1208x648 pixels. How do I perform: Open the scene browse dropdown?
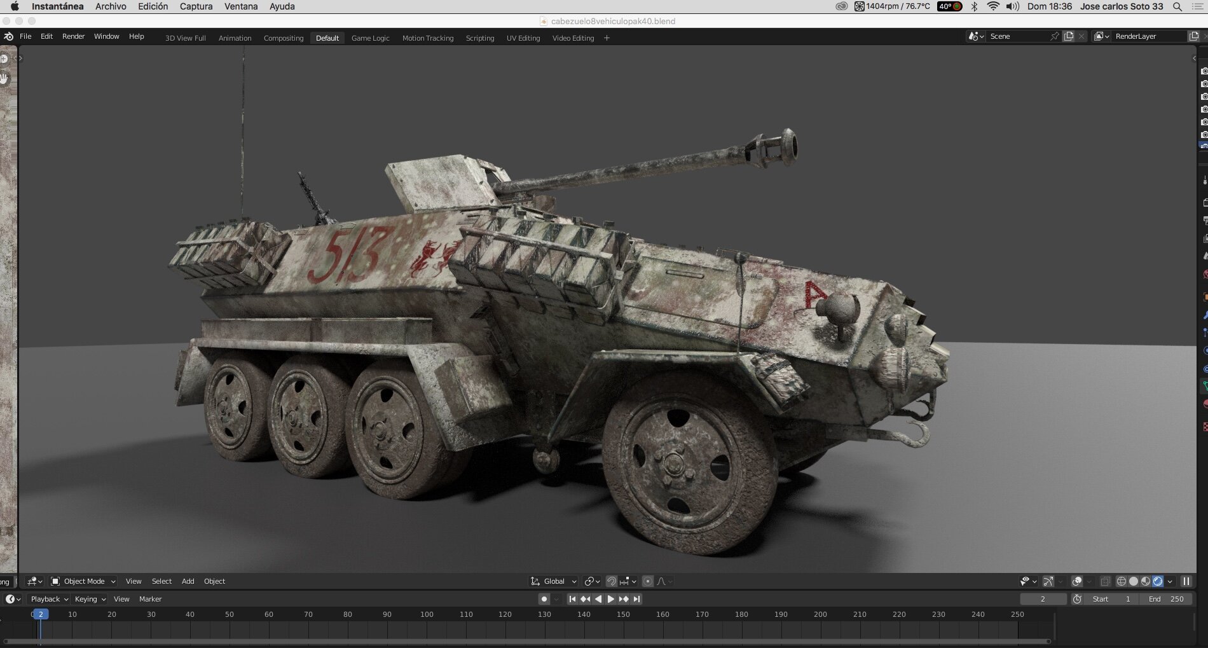[x=976, y=36]
